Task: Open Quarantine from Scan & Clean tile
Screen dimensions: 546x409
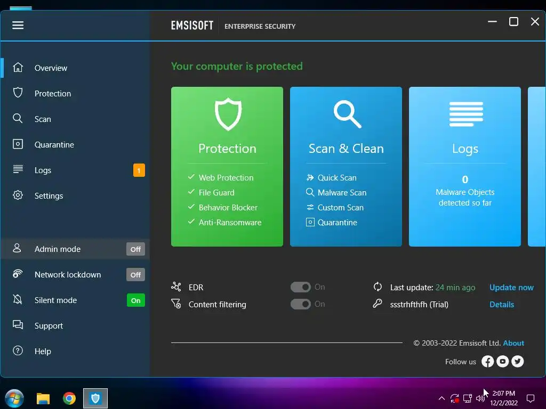Action: coord(337,223)
